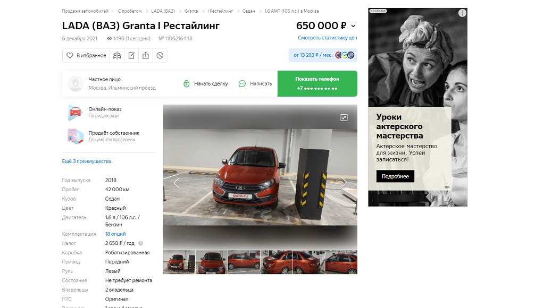This screenshot has height=308, width=552.
Task: Click the Онлайн-показ red car icon
Action: pos(76,113)
